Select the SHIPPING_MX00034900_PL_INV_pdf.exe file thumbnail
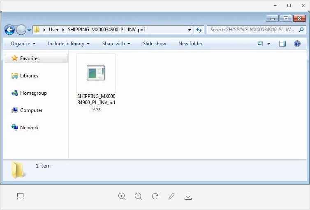Viewport: 310px width, 210px height. (96, 73)
